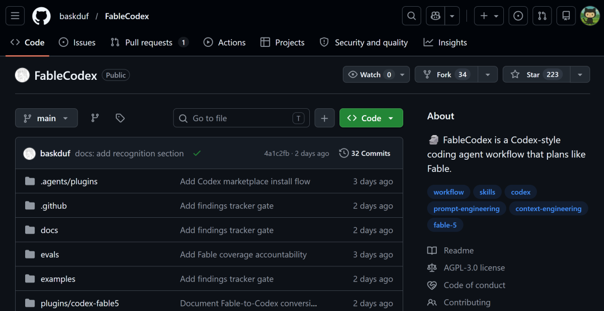Screen dimensions: 604x311
Task: Open the main branch selector
Action: pos(46,118)
